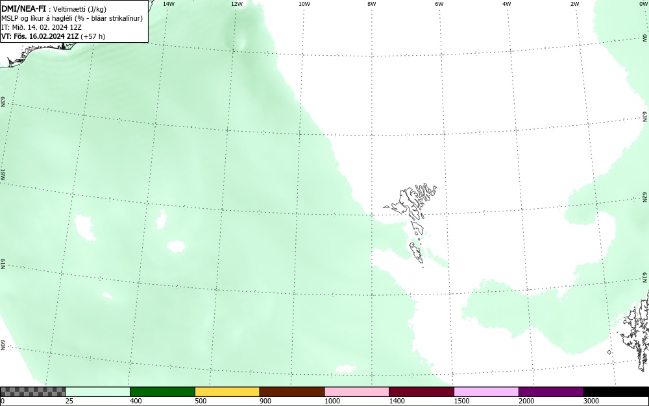
Task: Click the 60N label on left edge
Action: point(3,345)
